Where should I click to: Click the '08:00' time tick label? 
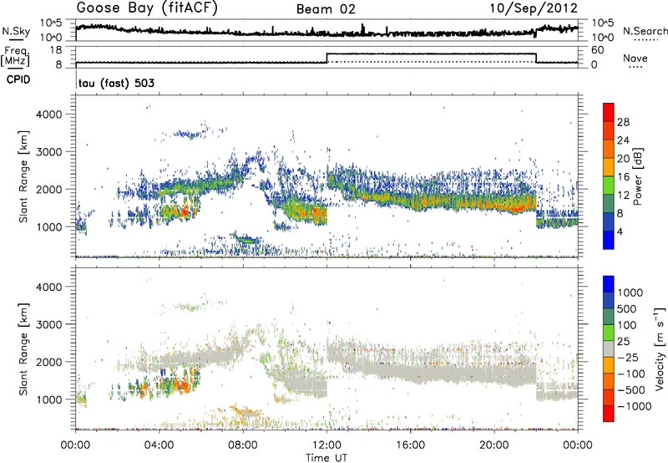pyautogui.click(x=243, y=445)
